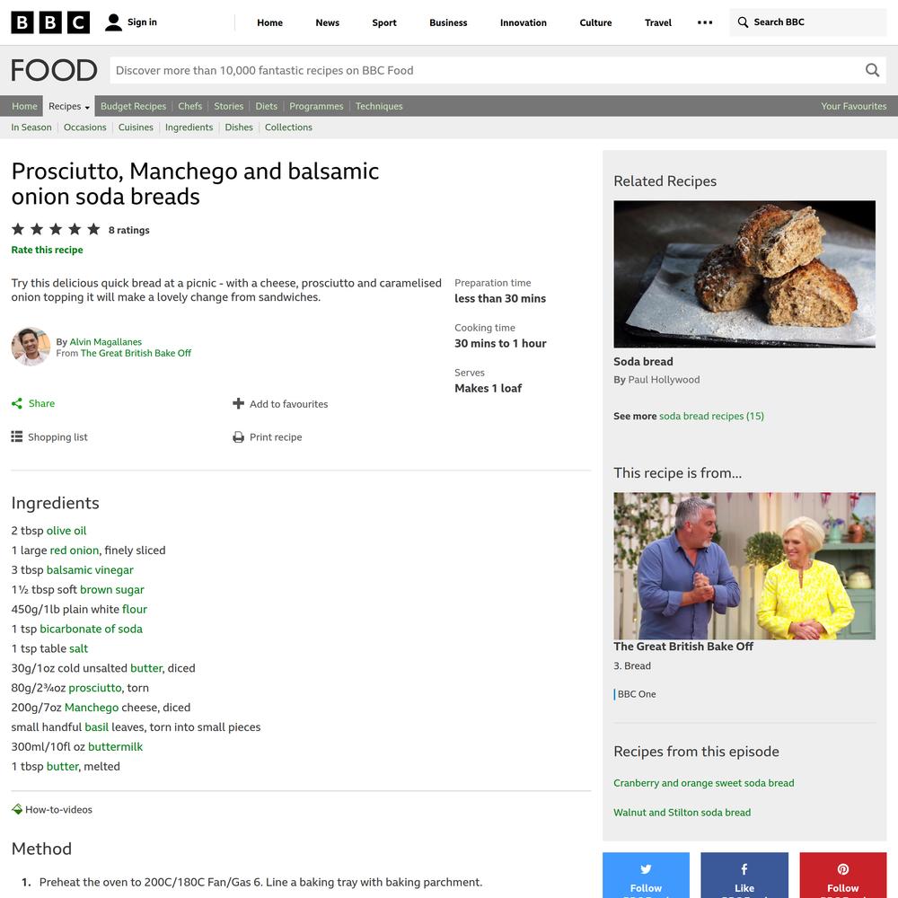Image resolution: width=898 pixels, height=898 pixels.
Task: Open the more menu three-dots icon
Action: (705, 22)
